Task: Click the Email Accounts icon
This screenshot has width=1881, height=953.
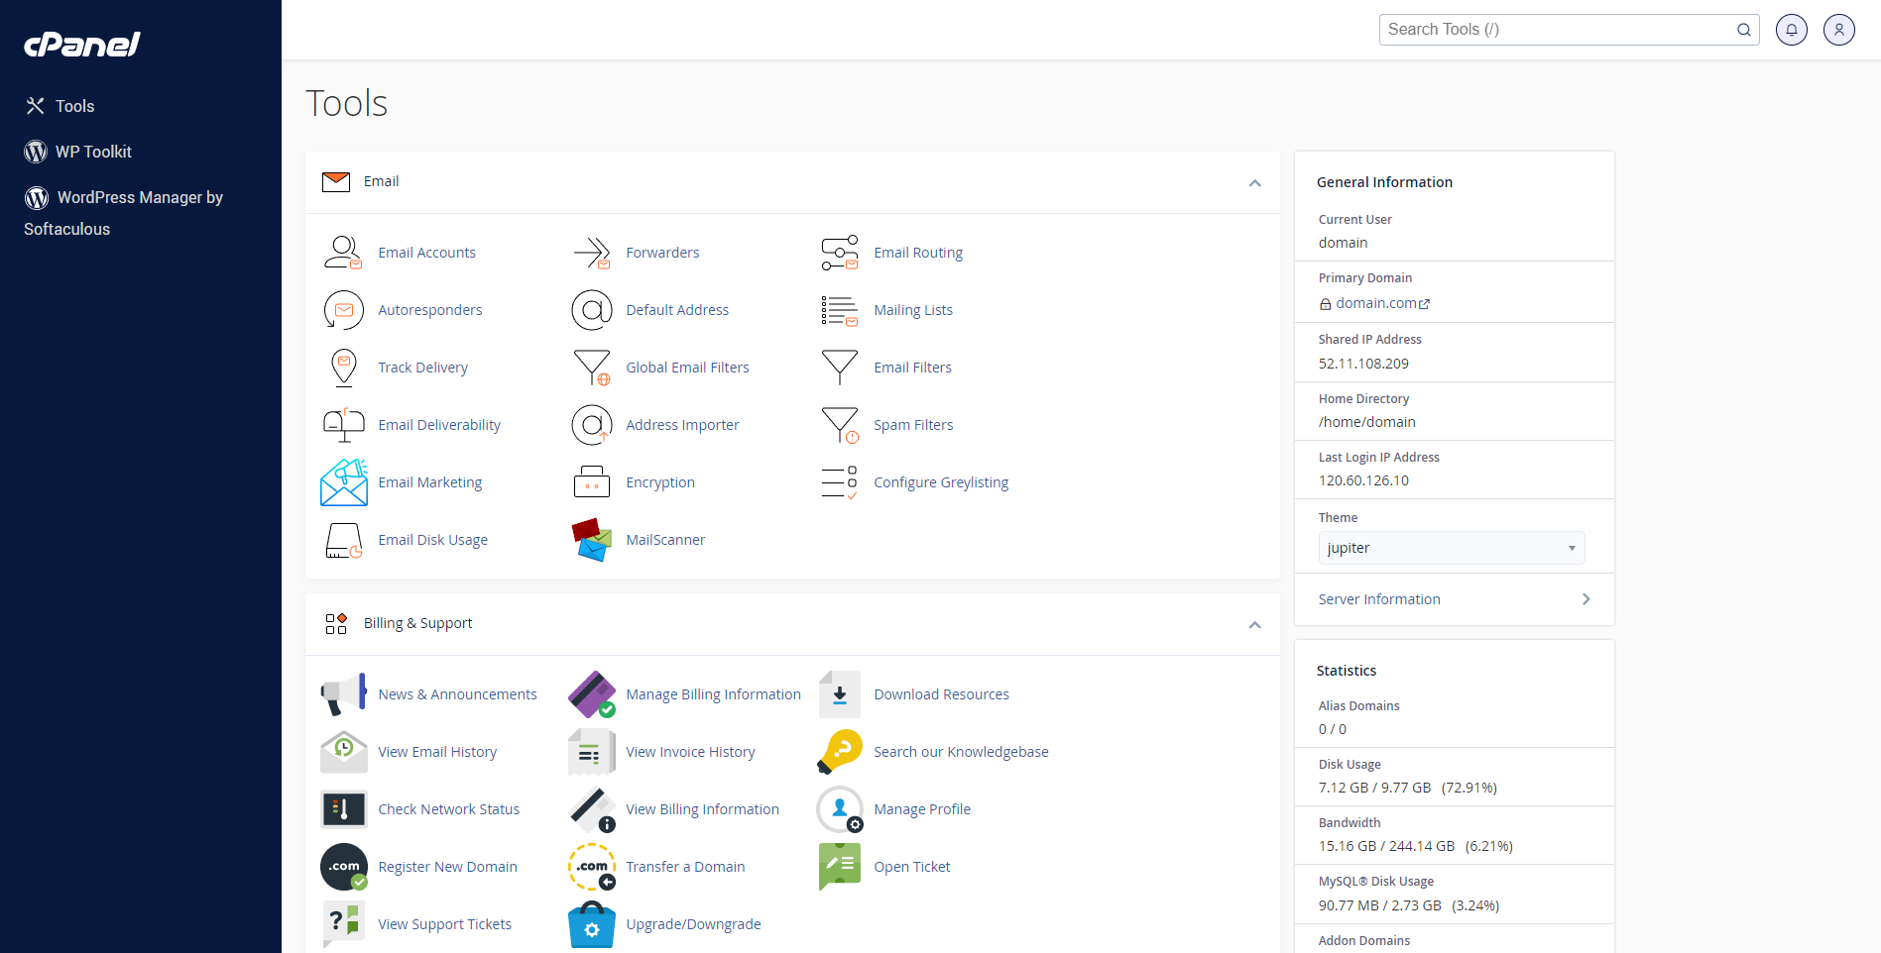Action: 343,253
